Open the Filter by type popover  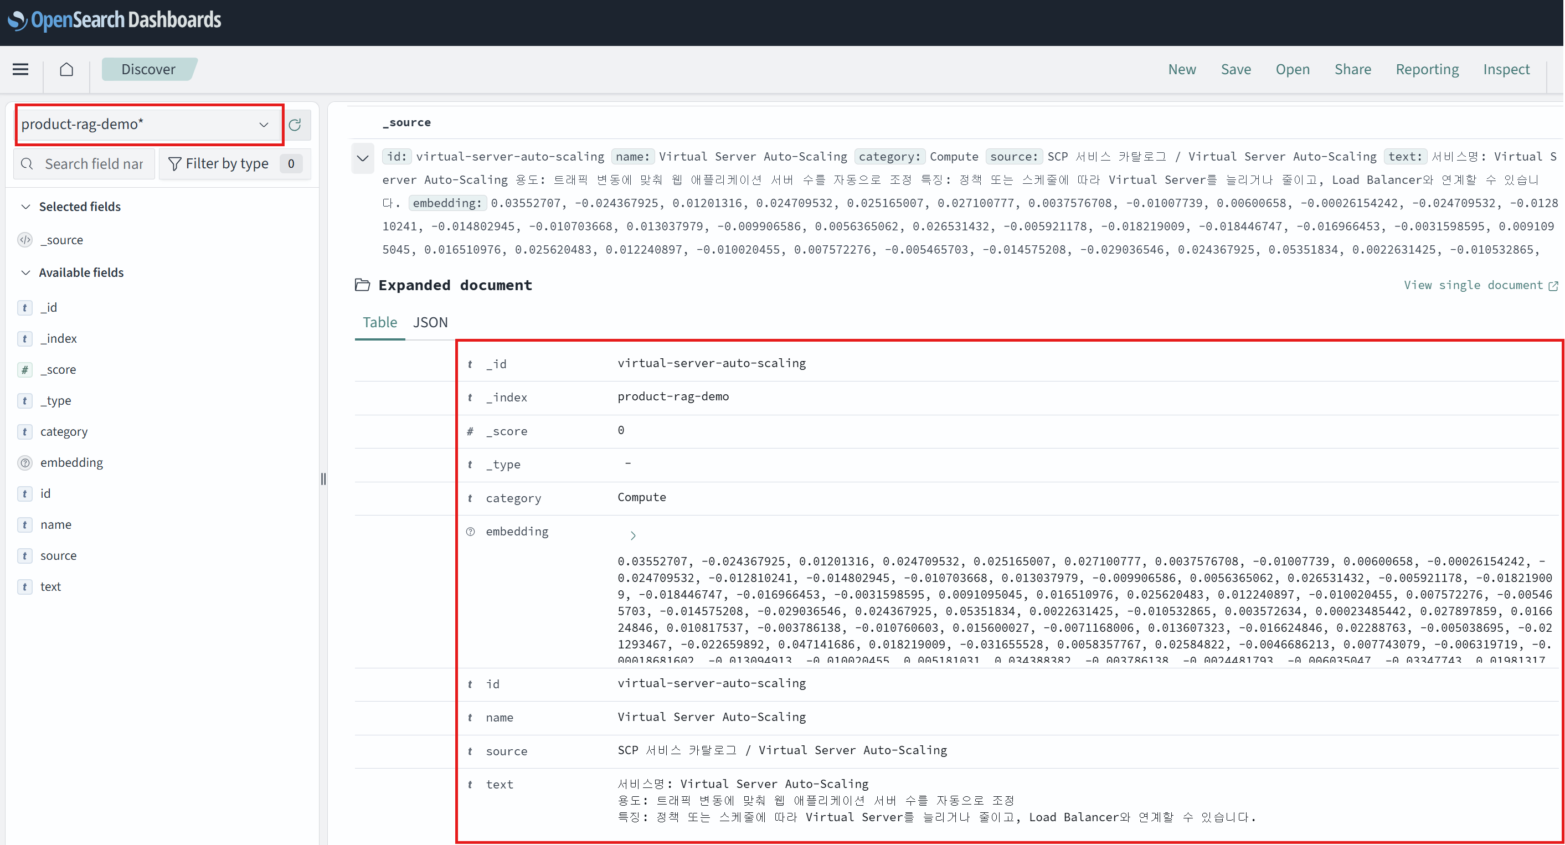[235, 164]
